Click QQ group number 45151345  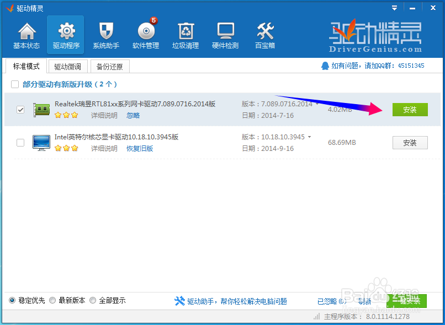[411, 66]
